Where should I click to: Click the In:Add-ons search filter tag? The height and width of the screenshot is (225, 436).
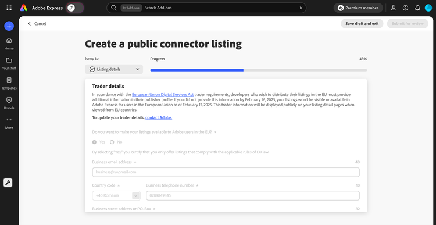(131, 8)
